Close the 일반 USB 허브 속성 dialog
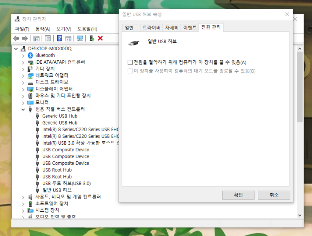 point(287,14)
